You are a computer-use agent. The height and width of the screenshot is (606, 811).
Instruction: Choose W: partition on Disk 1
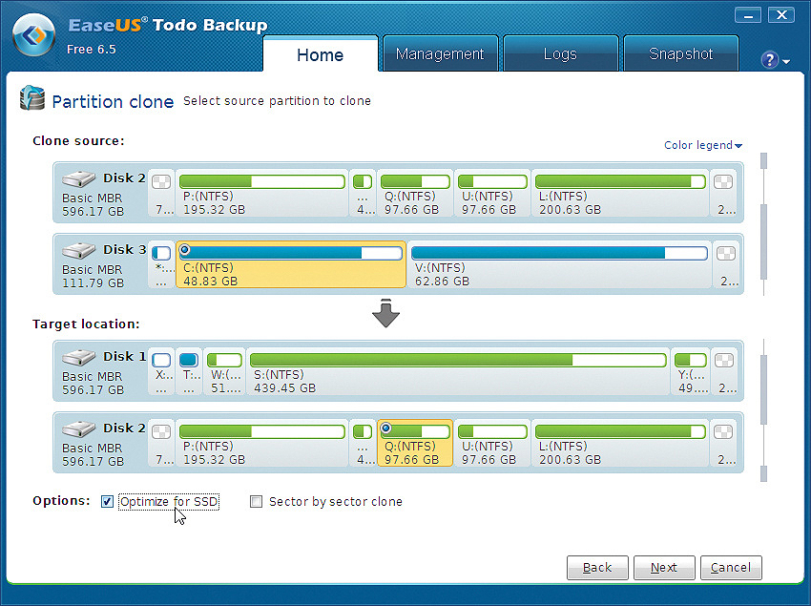(x=224, y=371)
